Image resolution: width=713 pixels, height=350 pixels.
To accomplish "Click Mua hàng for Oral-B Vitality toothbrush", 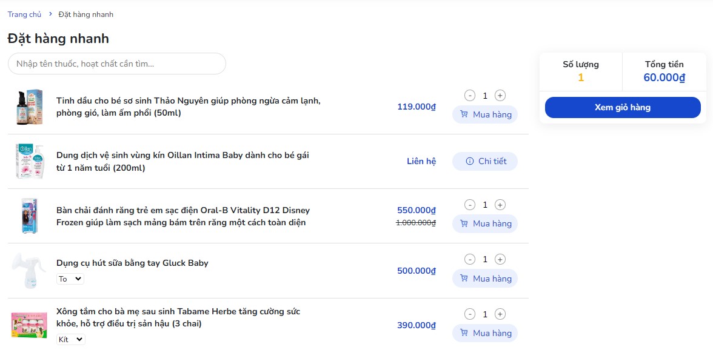I will point(485,223).
